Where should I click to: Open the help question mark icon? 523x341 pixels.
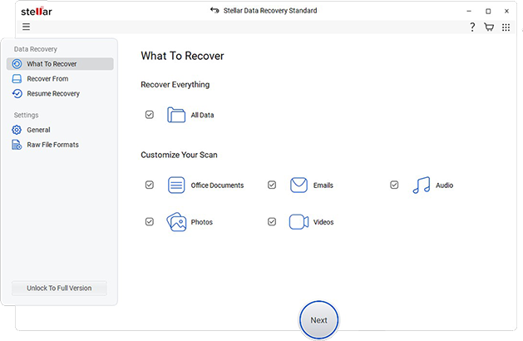click(x=472, y=27)
